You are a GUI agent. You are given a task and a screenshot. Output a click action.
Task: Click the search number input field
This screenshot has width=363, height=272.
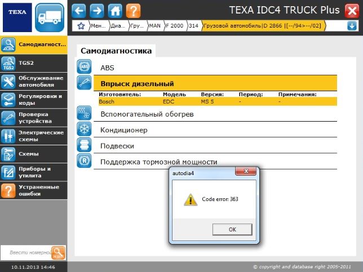[x=26, y=252]
